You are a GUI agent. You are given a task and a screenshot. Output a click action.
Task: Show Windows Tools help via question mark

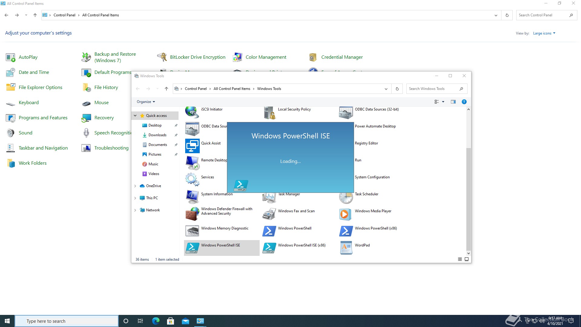[464, 102]
